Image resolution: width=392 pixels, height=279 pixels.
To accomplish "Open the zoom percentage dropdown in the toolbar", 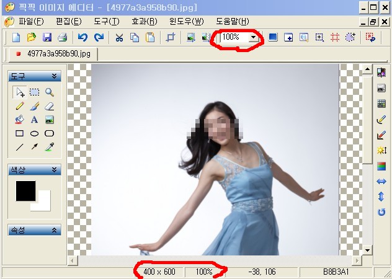I will point(254,37).
